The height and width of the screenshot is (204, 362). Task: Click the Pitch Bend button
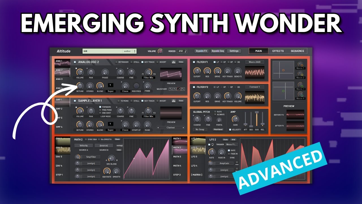pos(218,129)
